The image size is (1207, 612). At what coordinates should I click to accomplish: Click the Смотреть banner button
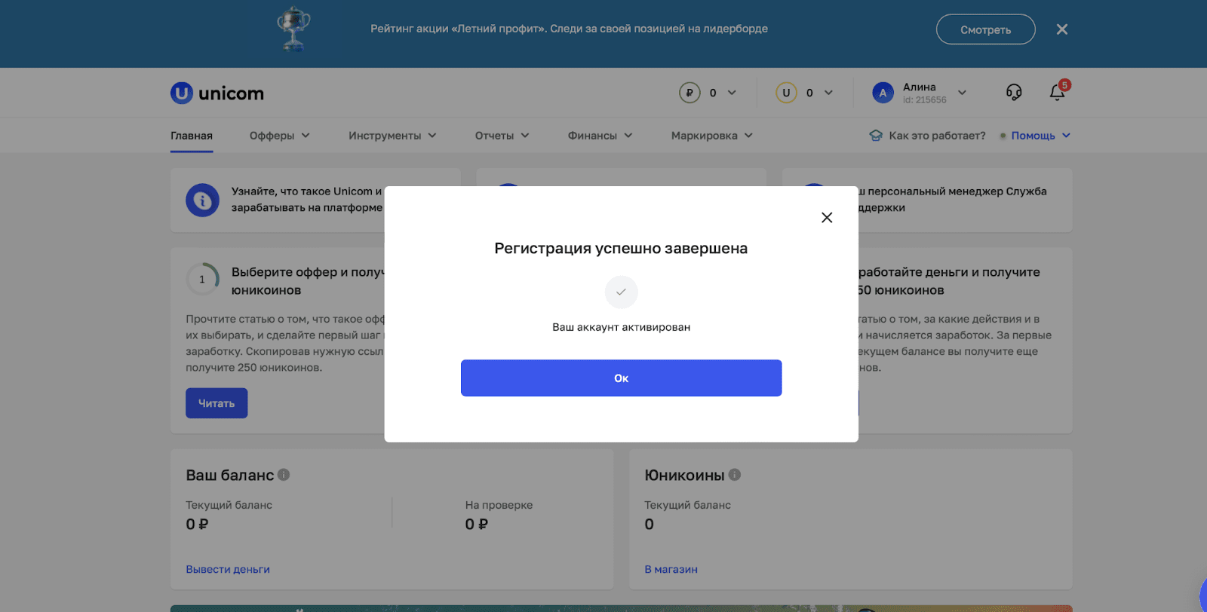click(985, 29)
